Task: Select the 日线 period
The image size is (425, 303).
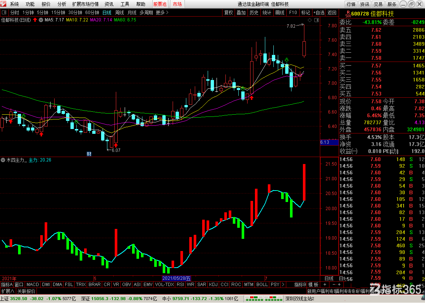Action: tap(107, 13)
